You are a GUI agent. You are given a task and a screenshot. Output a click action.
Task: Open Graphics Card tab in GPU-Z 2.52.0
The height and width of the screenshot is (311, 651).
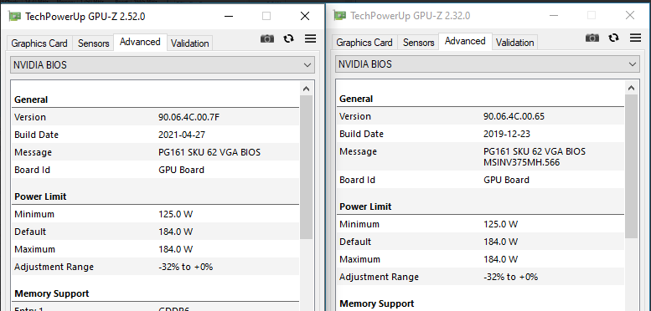point(39,43)
